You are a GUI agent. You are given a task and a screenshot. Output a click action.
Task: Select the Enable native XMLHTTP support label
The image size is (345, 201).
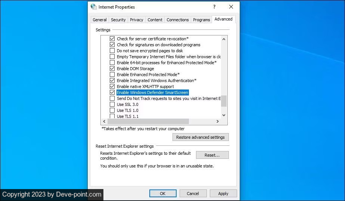[145, 87]
